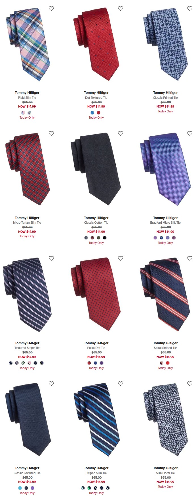Select red swatch for Spiral Striped Tie

pos(168,363)
